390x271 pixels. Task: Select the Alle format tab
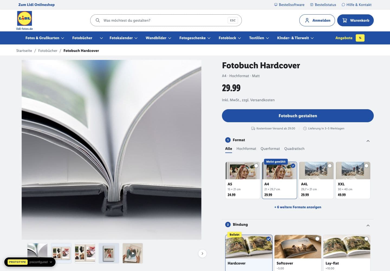click(x=229, y=149)
